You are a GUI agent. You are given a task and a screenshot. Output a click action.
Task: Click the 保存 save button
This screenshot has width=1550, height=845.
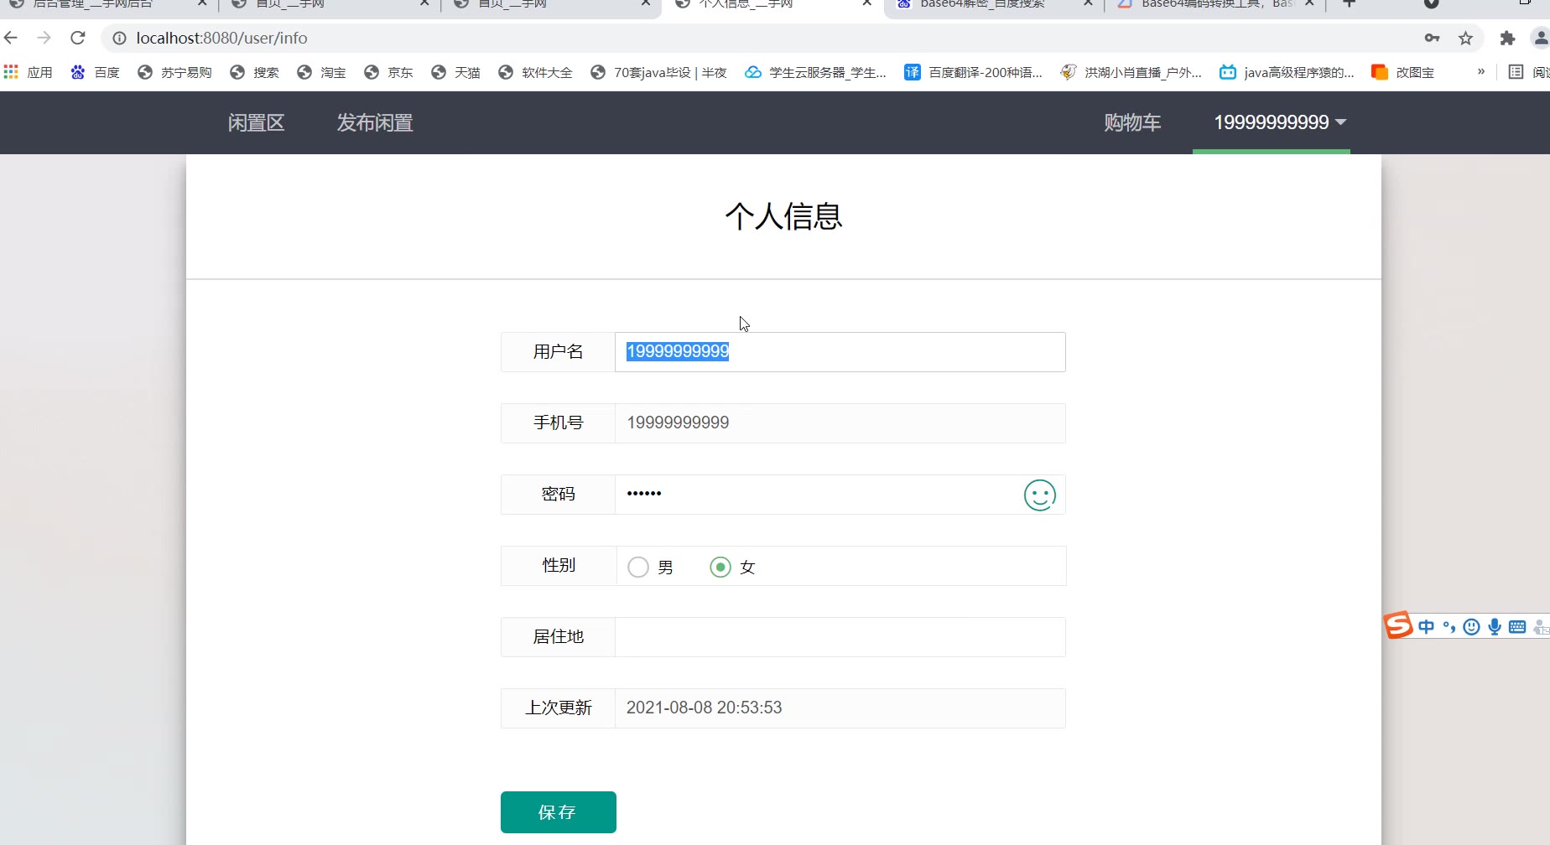pyautogui.click(x=558, y=811)
